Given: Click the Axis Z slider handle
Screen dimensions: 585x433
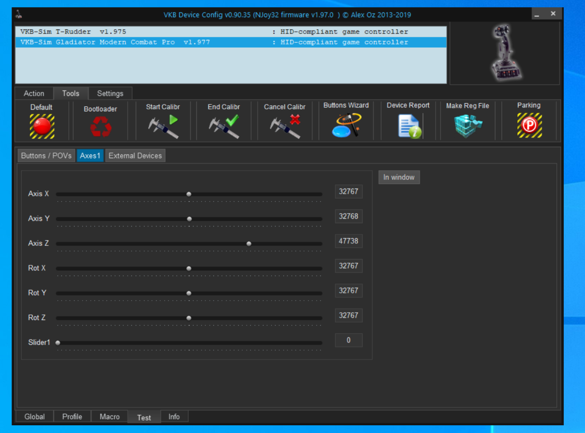Looking at the screenshot, I should [249, 243].
